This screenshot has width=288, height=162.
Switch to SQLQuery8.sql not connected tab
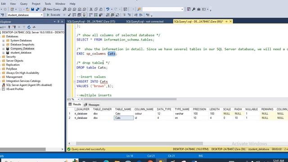click(144, 22)
